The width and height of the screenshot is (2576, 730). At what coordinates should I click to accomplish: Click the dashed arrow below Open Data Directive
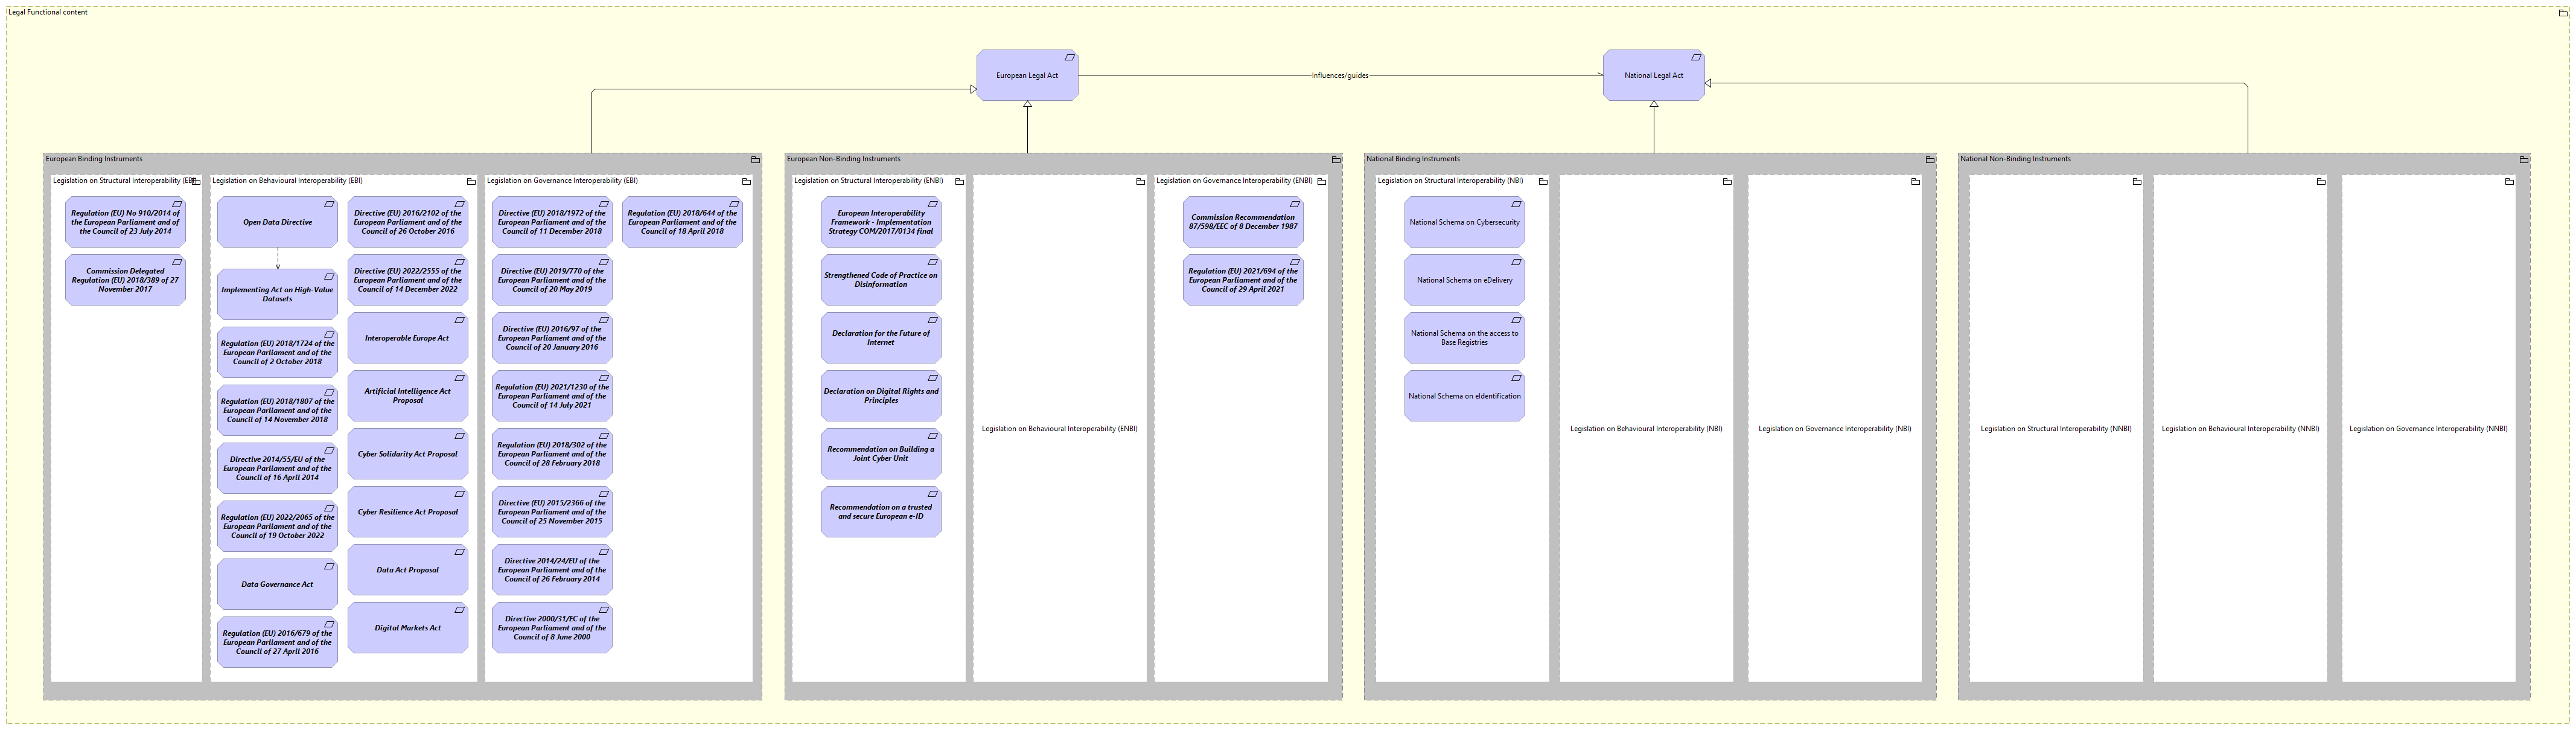277,258
